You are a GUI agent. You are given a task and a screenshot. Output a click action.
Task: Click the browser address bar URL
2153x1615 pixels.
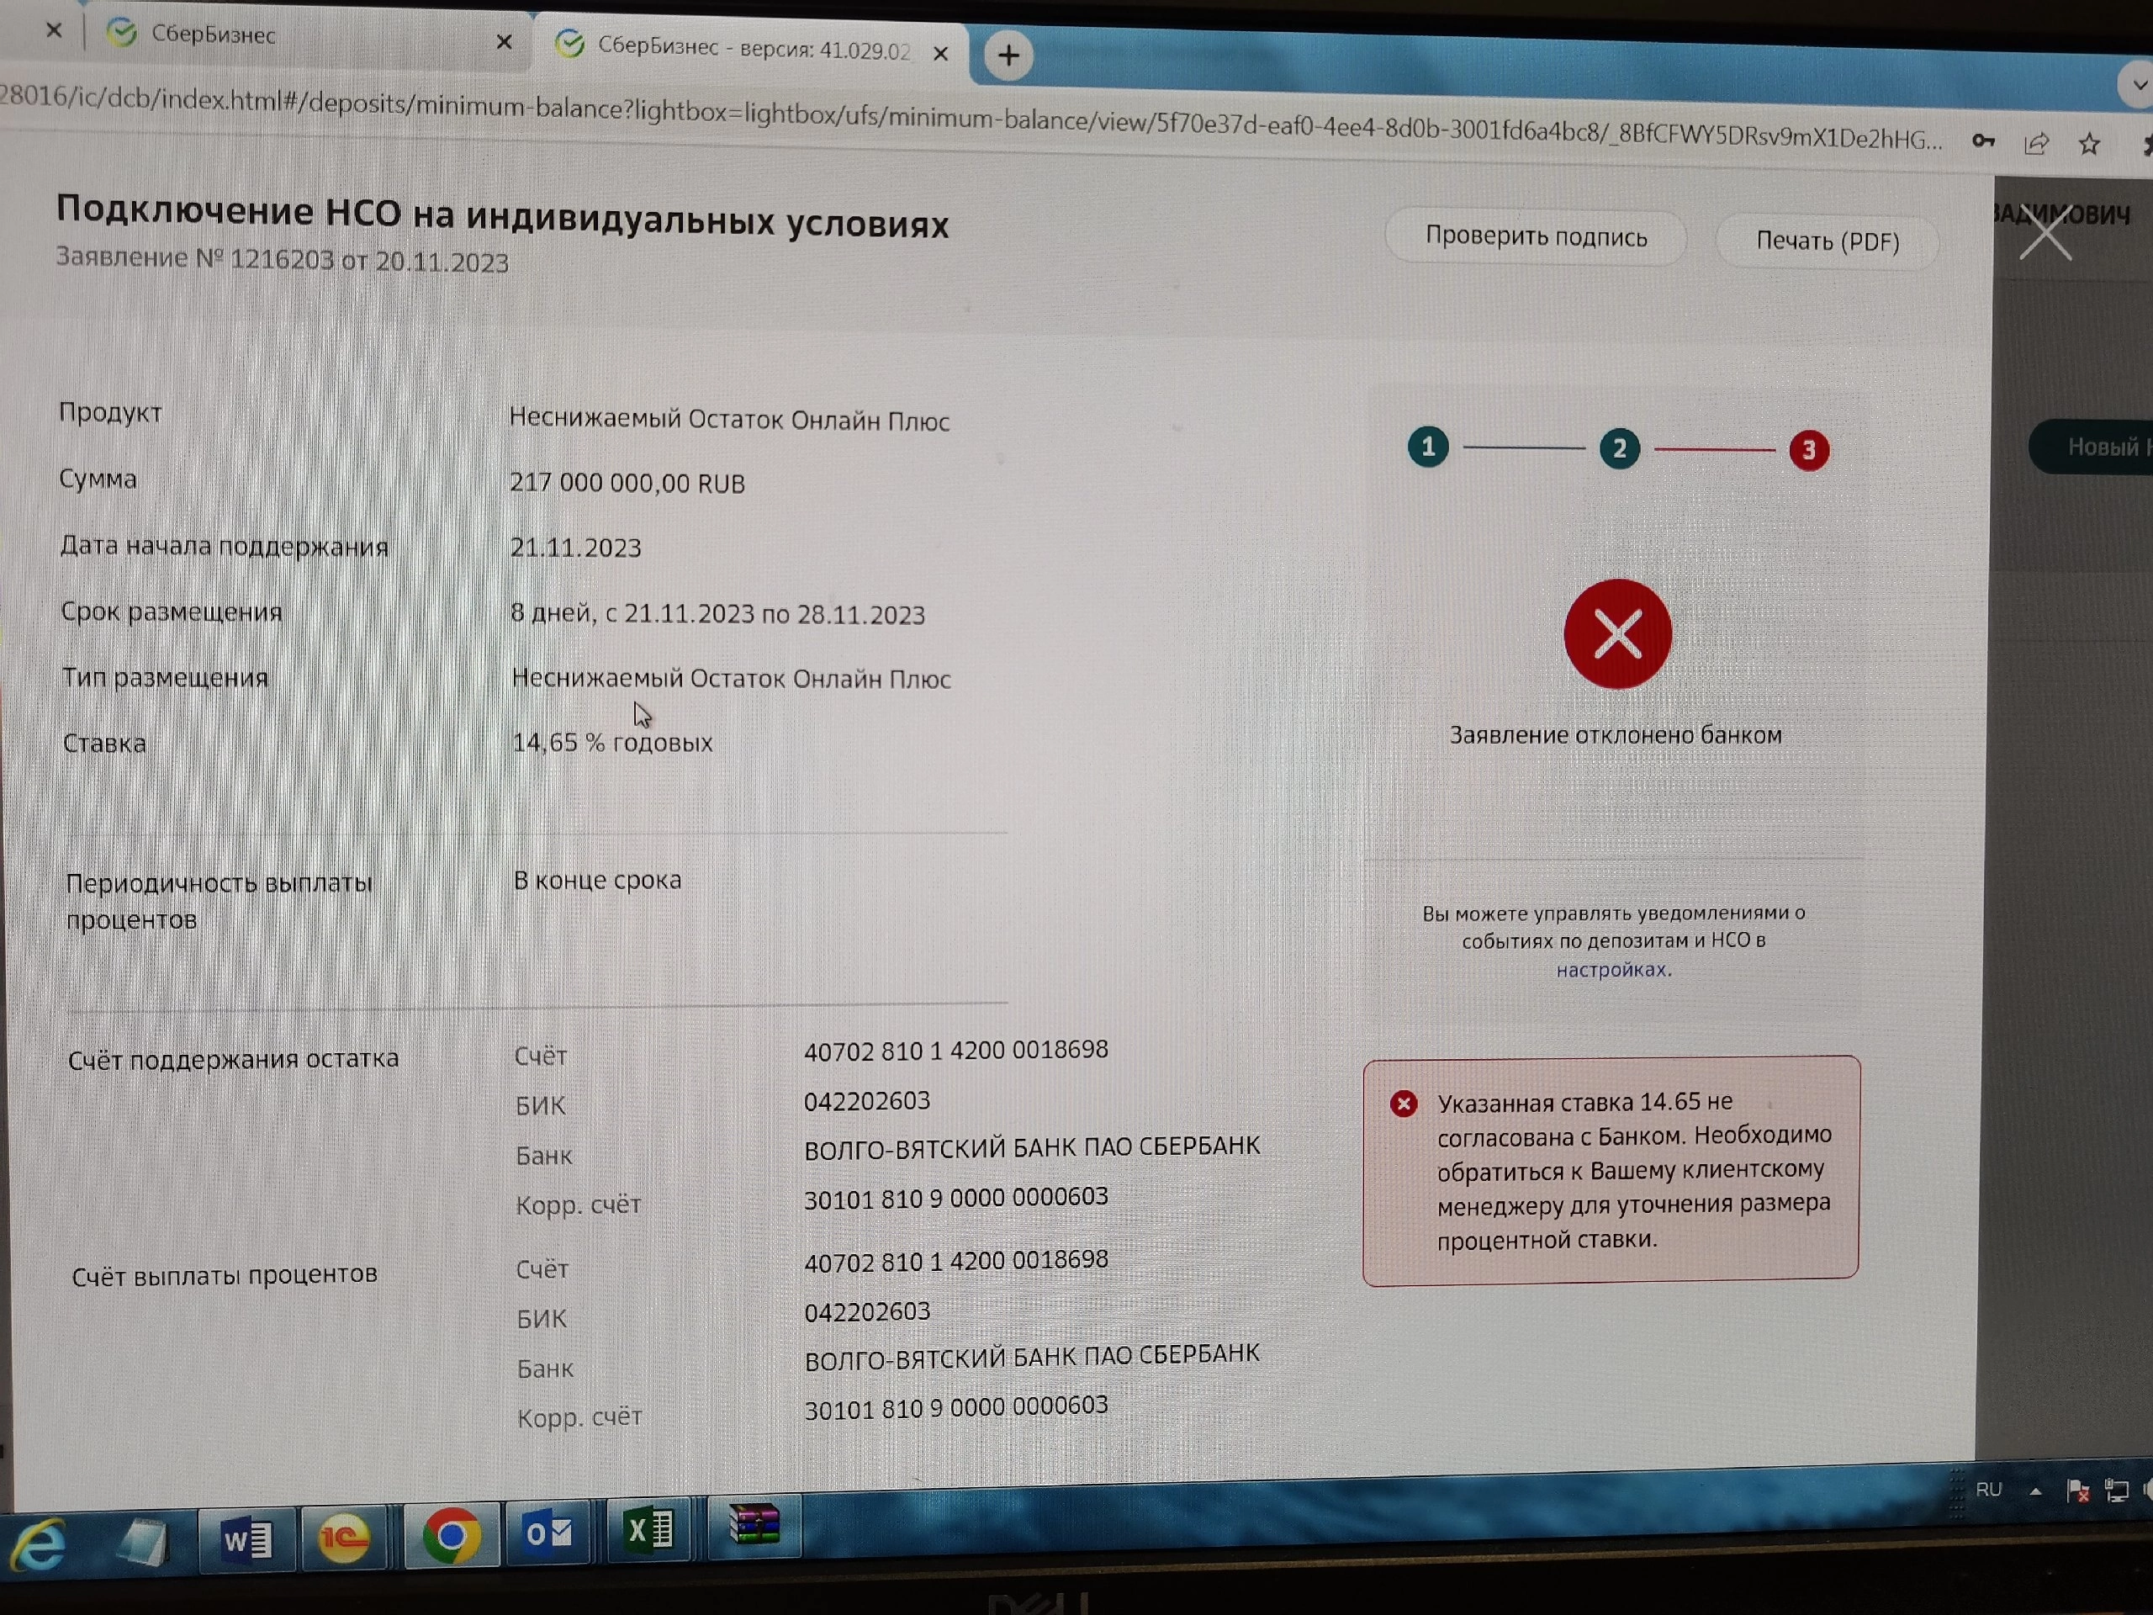(x=971, y=119)
